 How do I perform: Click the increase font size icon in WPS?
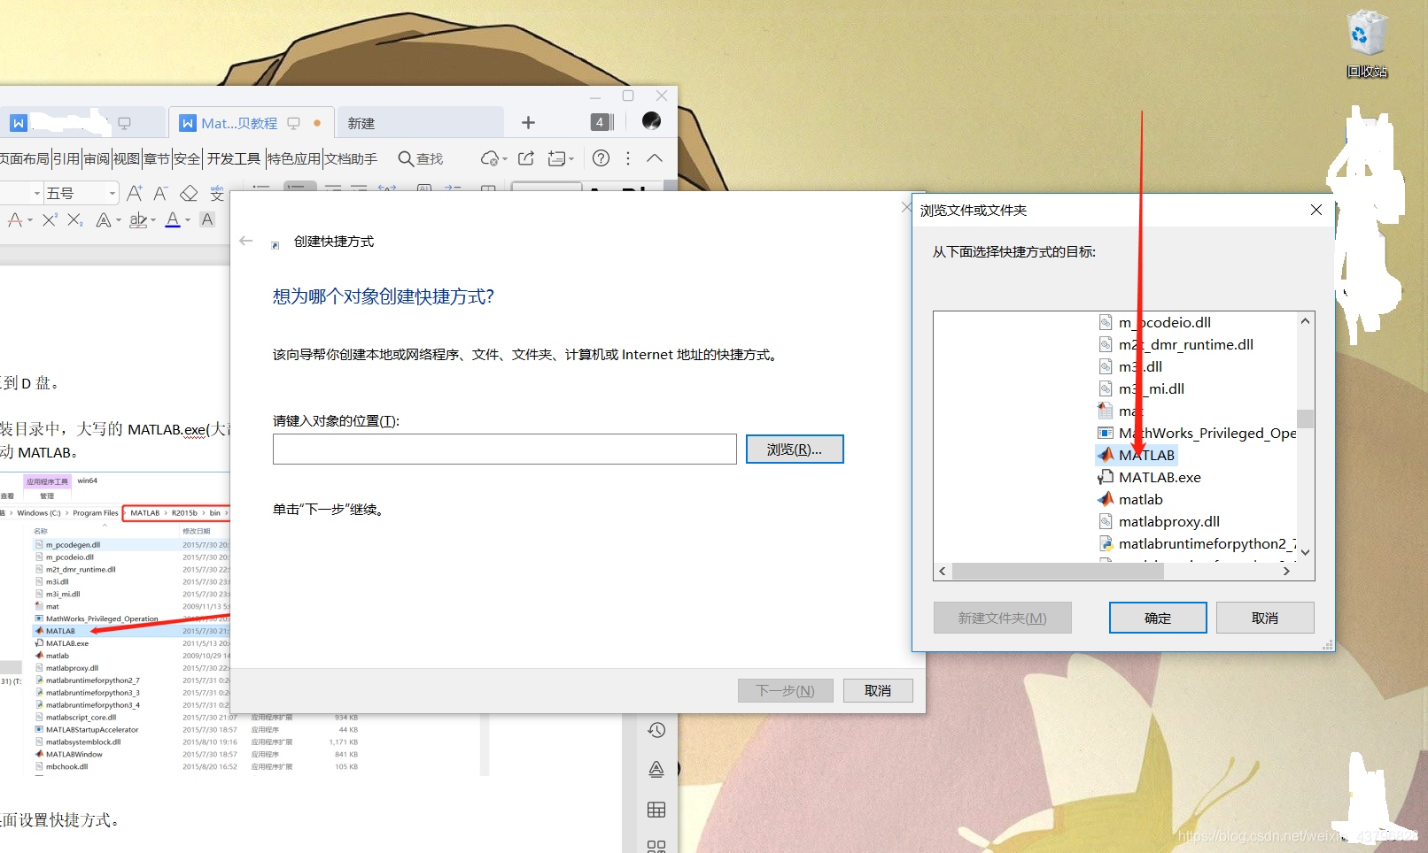(135, 193)
